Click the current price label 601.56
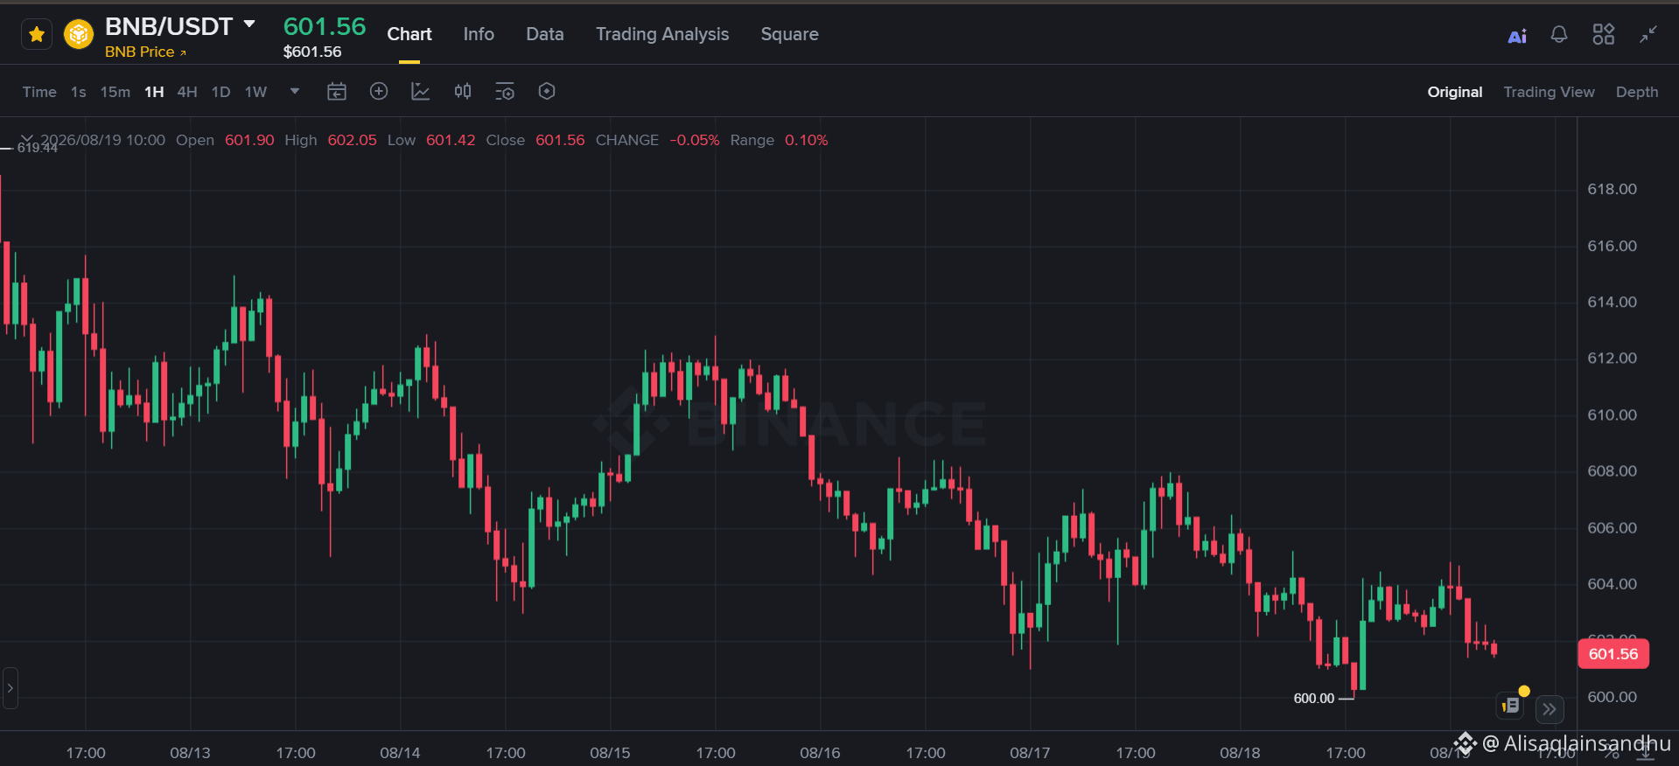 [x=1613, y=654]
